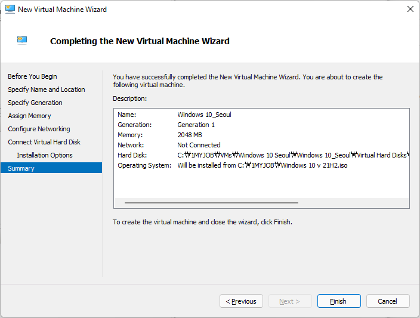Viewport: 420px width, 318px height.
Task: Click the 2048 MB memory value
Action: [x=190, y=135]
